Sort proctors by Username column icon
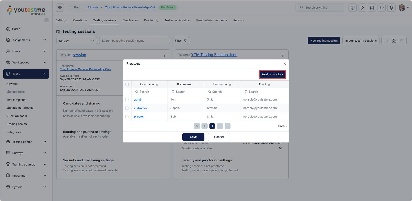Viewport: 412px width, 201px height. point(157,85)
